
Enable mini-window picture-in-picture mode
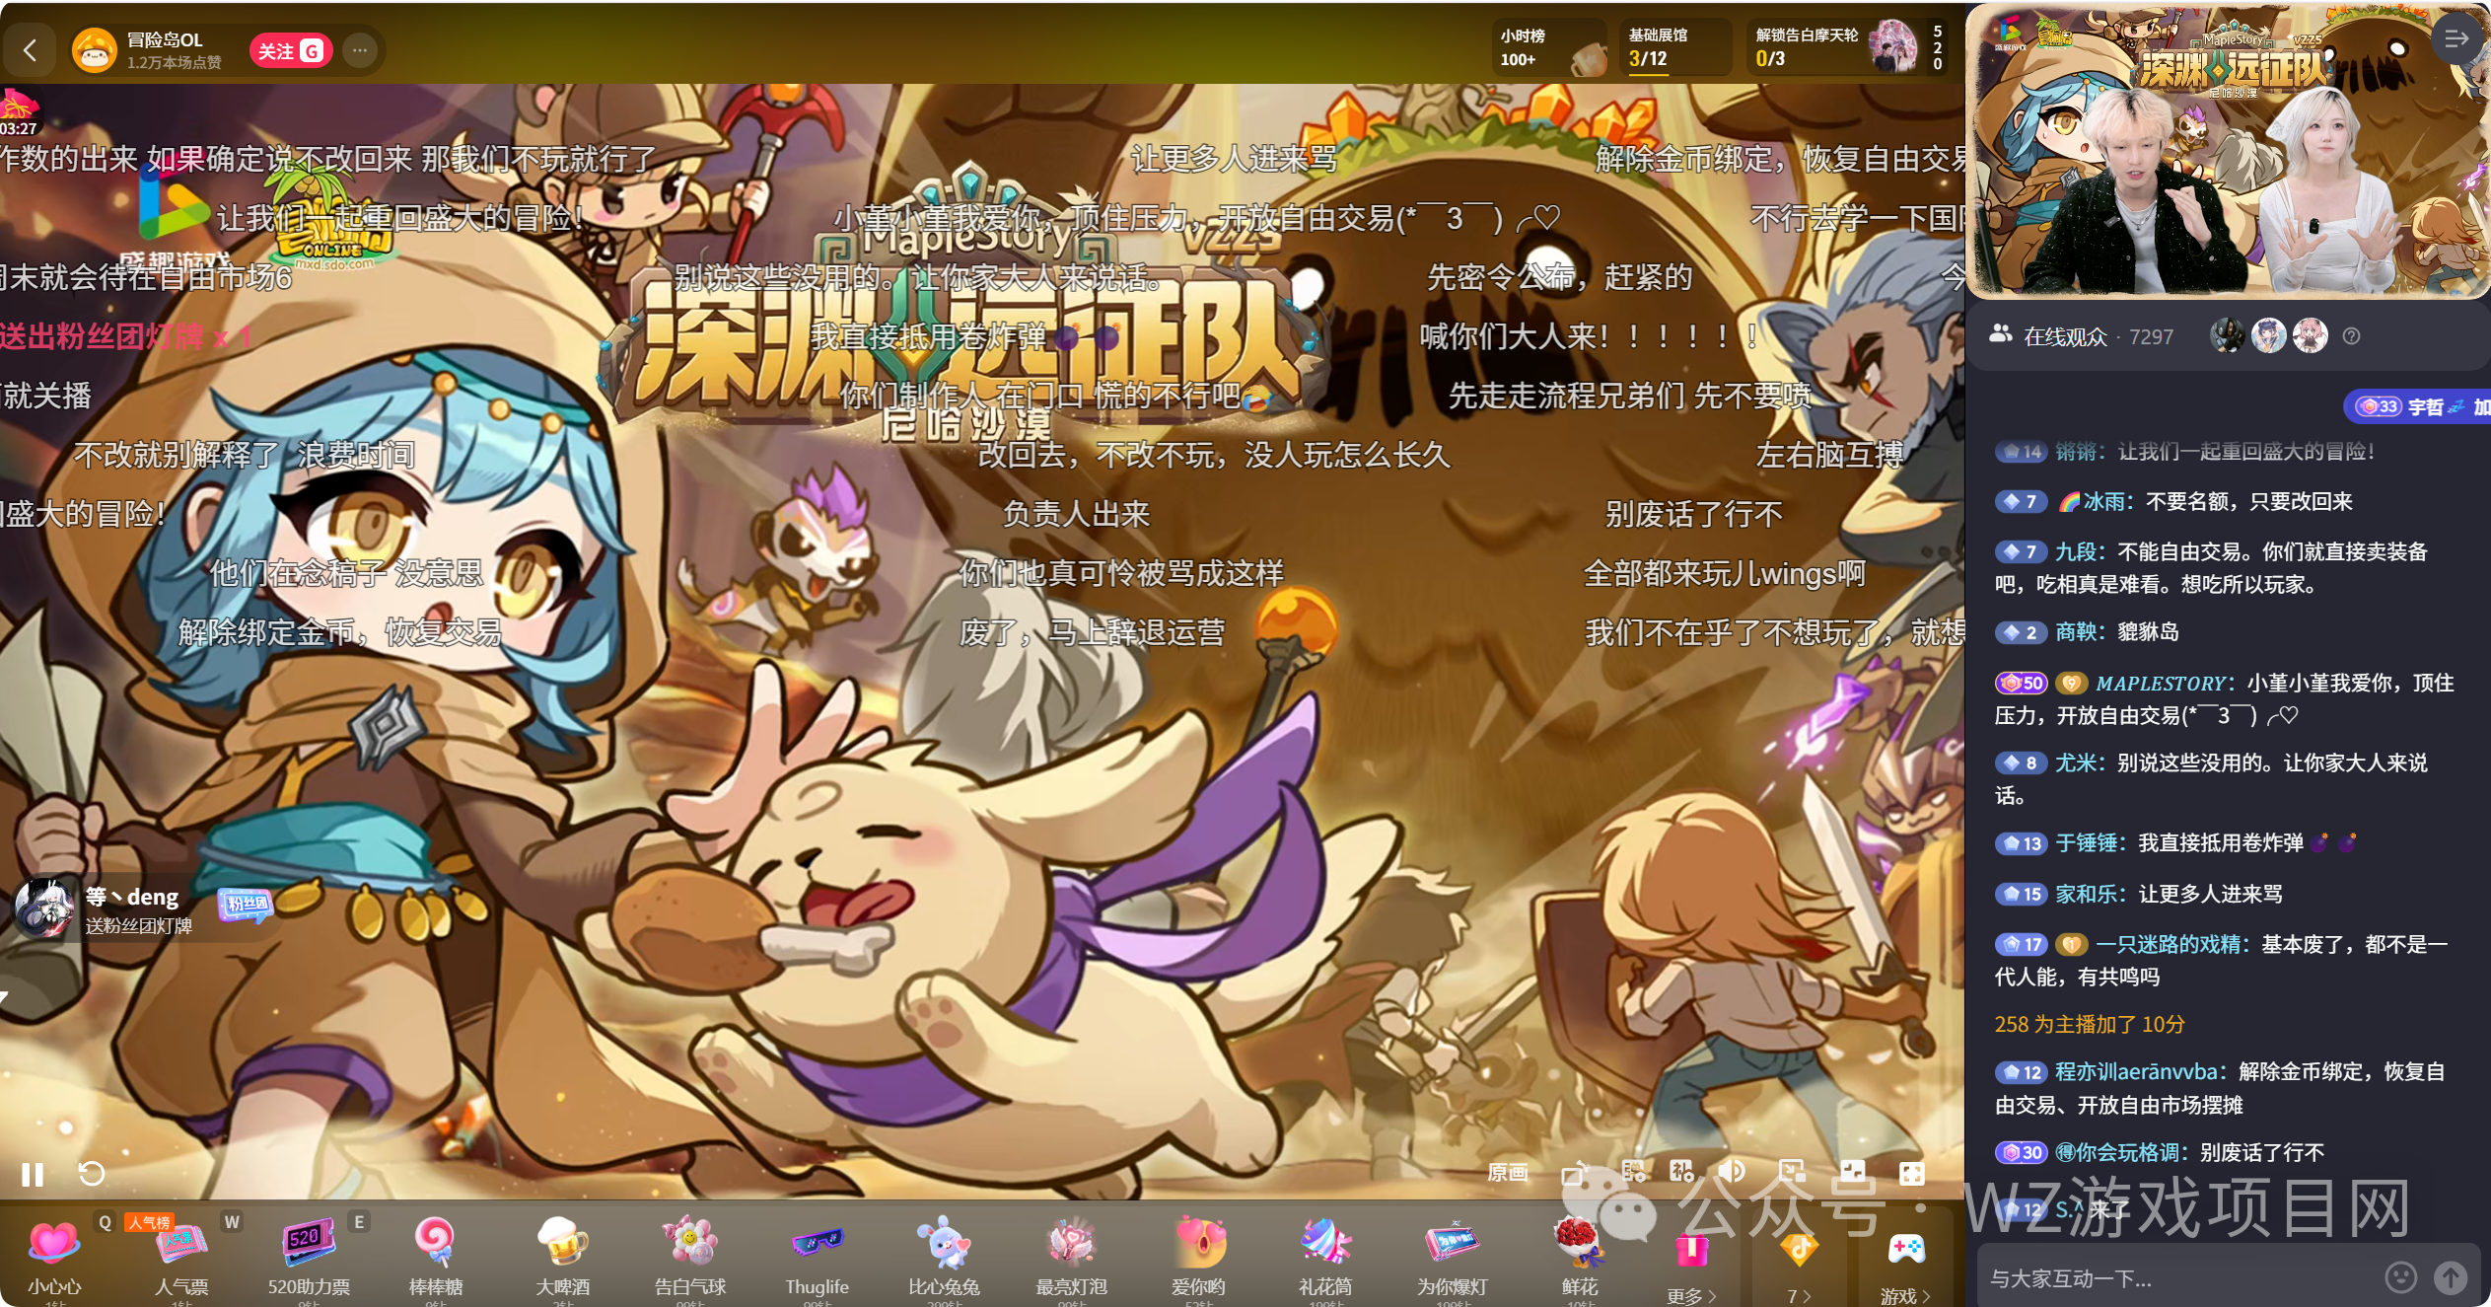point(1792,1171)
